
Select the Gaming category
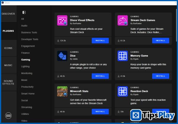(26, 60)
